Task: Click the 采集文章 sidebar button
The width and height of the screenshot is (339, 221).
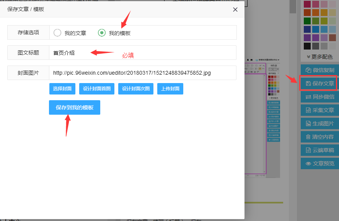Action: coord(320,110)
